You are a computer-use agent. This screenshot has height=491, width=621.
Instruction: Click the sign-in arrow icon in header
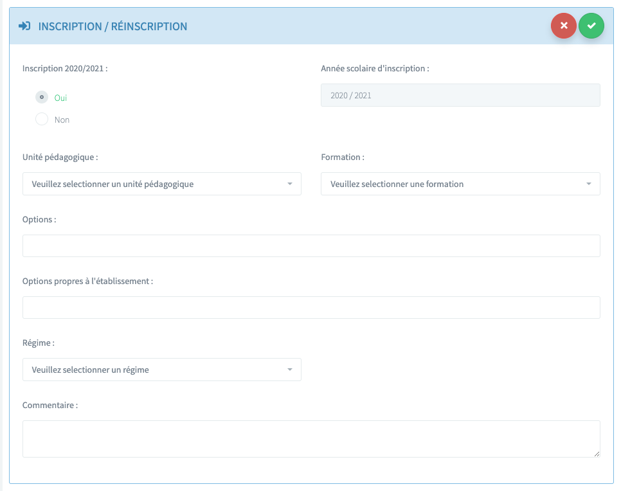(x=25, y=26)
